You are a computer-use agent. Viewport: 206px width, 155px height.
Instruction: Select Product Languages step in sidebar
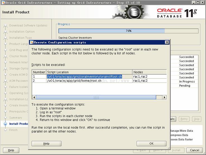coord(19,44)
